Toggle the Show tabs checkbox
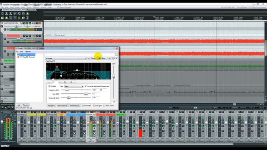This screenshot has height=150, width=267. pos(83,105)
